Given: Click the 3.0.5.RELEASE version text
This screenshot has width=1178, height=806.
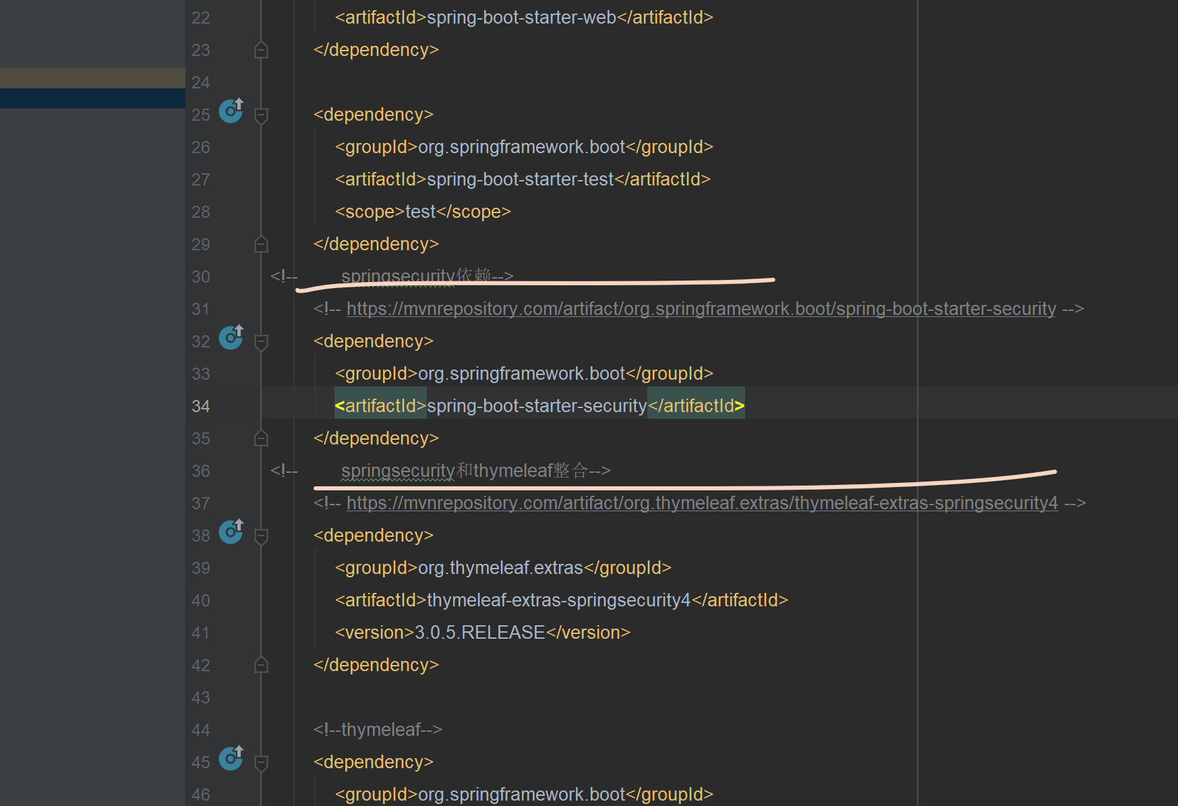Looking at the screenshot, I should pyautogui.click(x=479, y=633).
